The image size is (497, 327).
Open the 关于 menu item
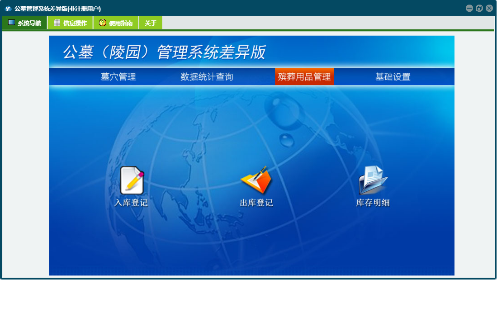pyautogui.click(x=151, y=23)
